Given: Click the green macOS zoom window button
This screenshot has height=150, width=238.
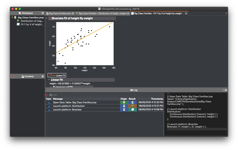Looking at the screenshot, I should [20, 9].
